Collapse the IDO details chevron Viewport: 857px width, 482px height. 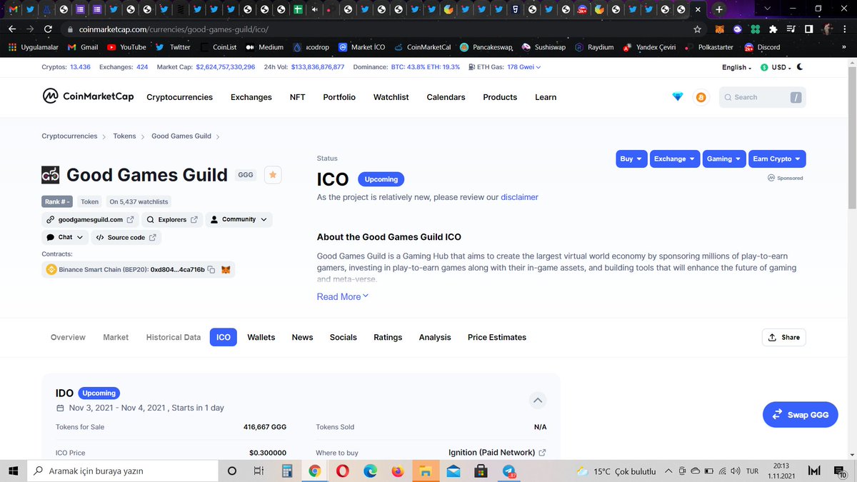tap(538, 400)
